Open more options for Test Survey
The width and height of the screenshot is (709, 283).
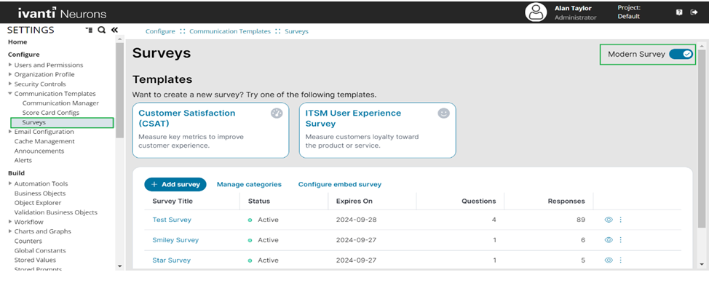click(620, 220)
